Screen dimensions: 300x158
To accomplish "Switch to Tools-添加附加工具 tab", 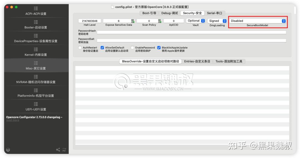I will (229, 62).
